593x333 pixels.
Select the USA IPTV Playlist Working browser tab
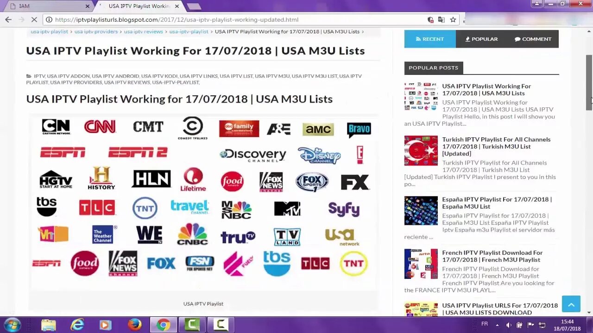coord(139,6)
